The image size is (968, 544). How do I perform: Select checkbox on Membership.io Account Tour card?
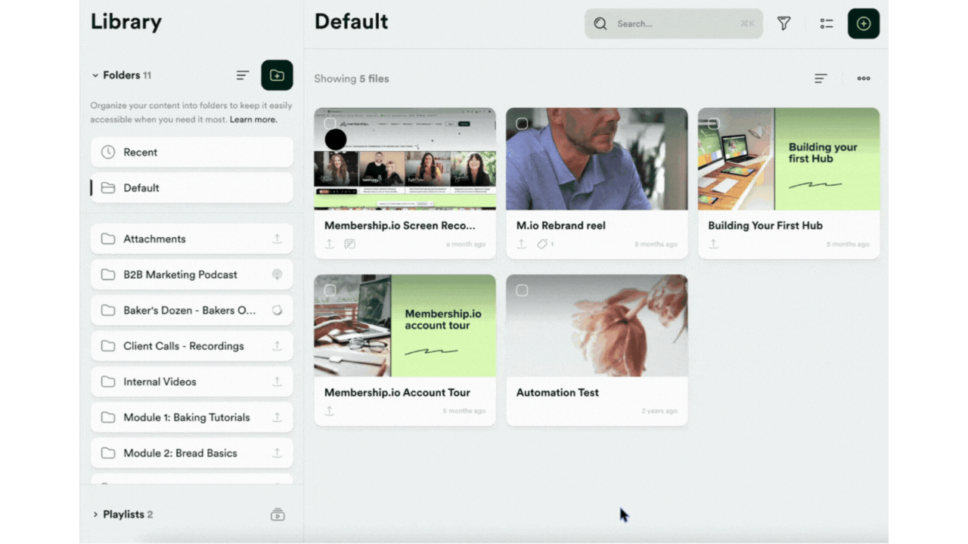(x=330, y=290)
